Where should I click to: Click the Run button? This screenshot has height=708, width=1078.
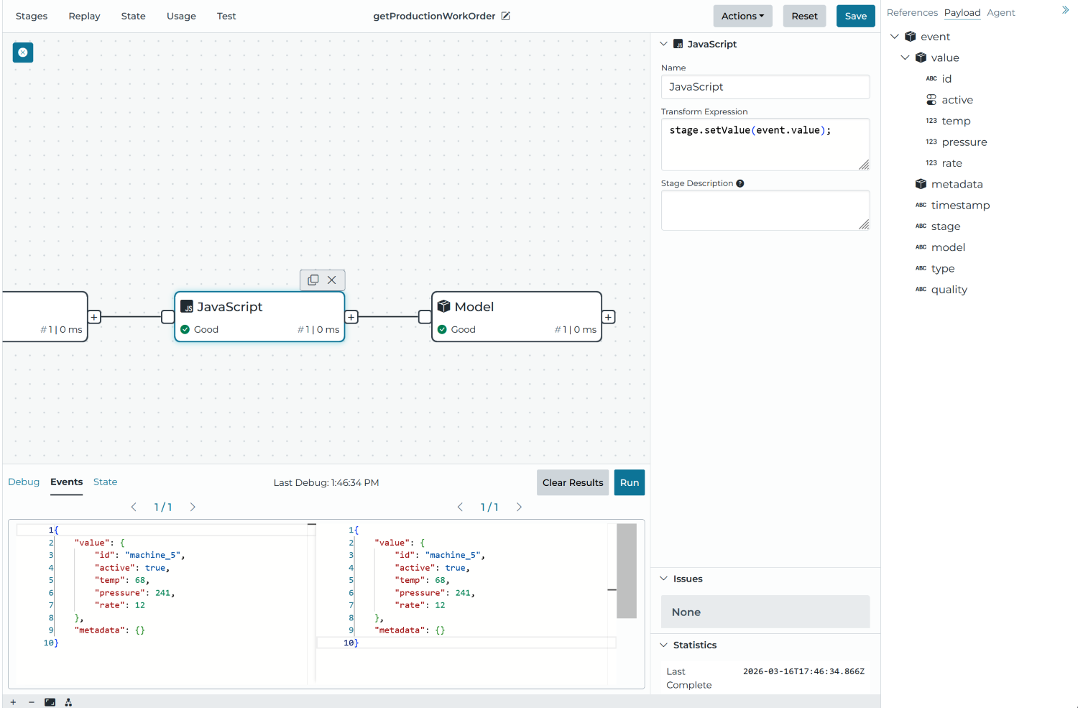tap(629, 482)
